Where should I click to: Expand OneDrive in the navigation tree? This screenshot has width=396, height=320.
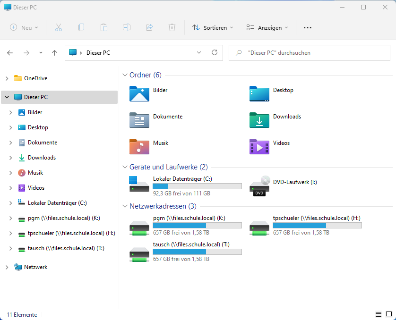pos(7,78)
